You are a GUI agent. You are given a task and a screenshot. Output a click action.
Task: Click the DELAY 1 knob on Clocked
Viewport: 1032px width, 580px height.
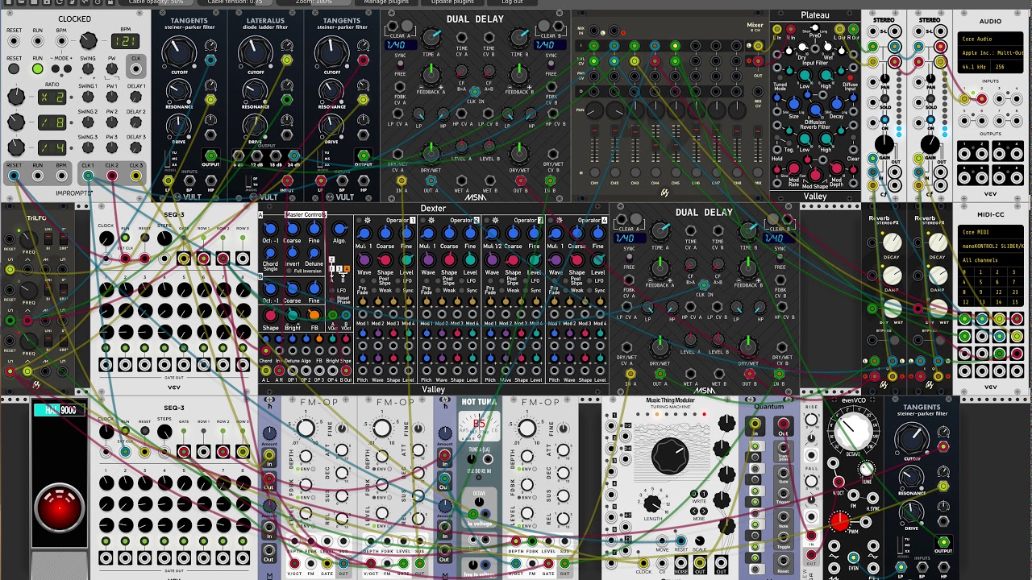[136, 97]
